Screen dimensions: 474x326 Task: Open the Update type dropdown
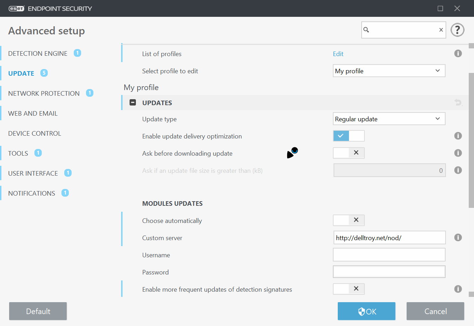coord(389,119)
